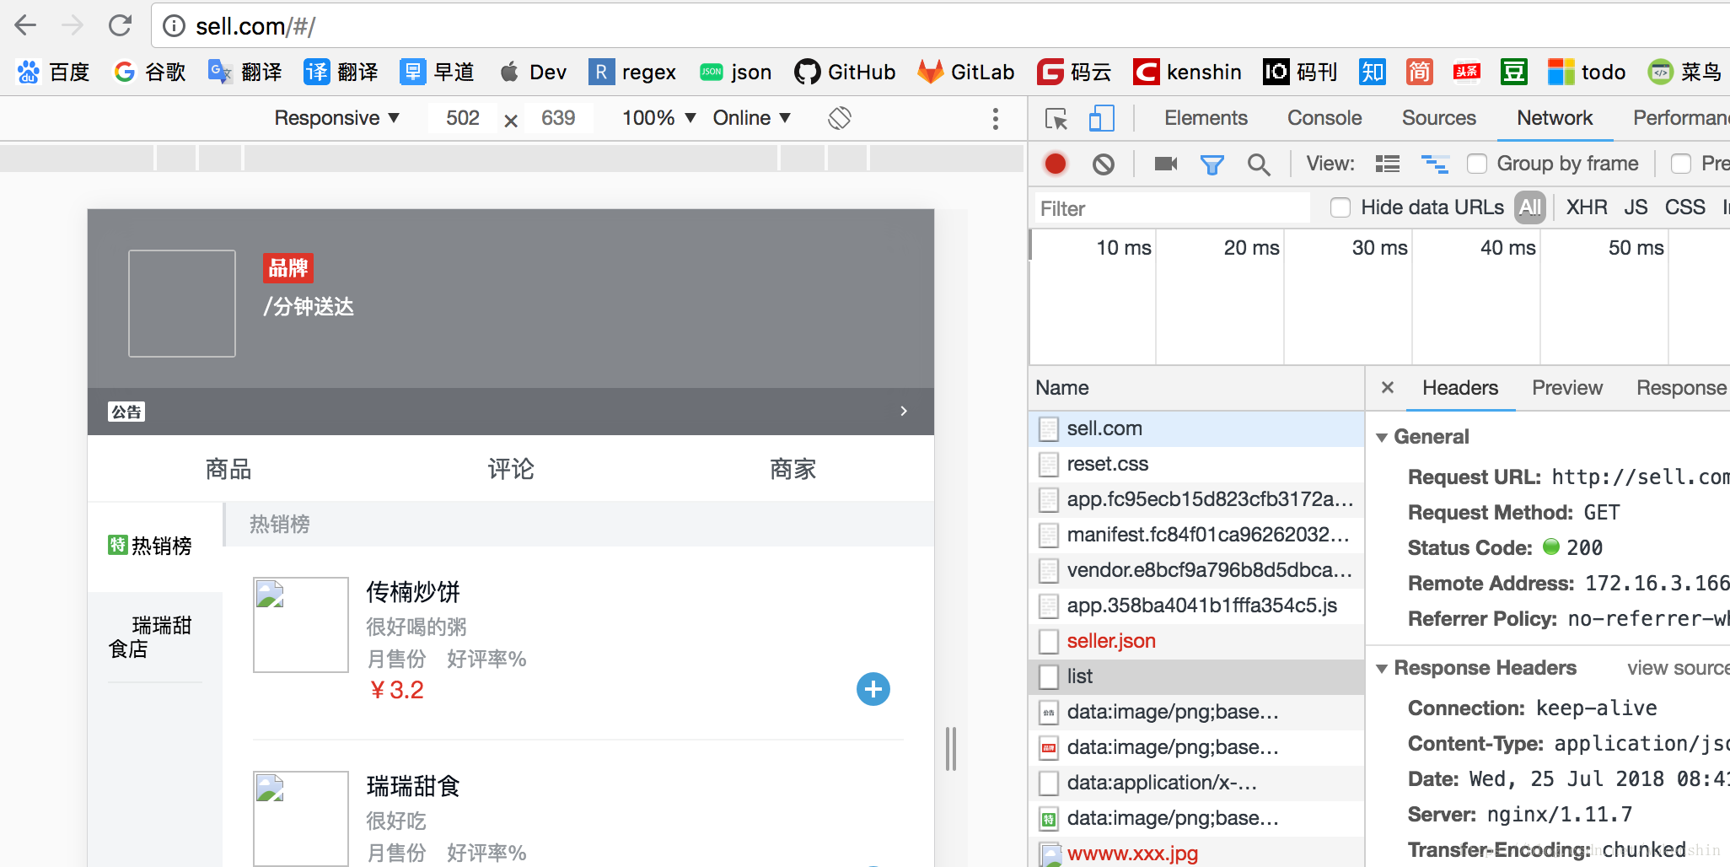Click the browser back arrow
This screenshot has width=1730, height=867.
(x=26, y=25)
